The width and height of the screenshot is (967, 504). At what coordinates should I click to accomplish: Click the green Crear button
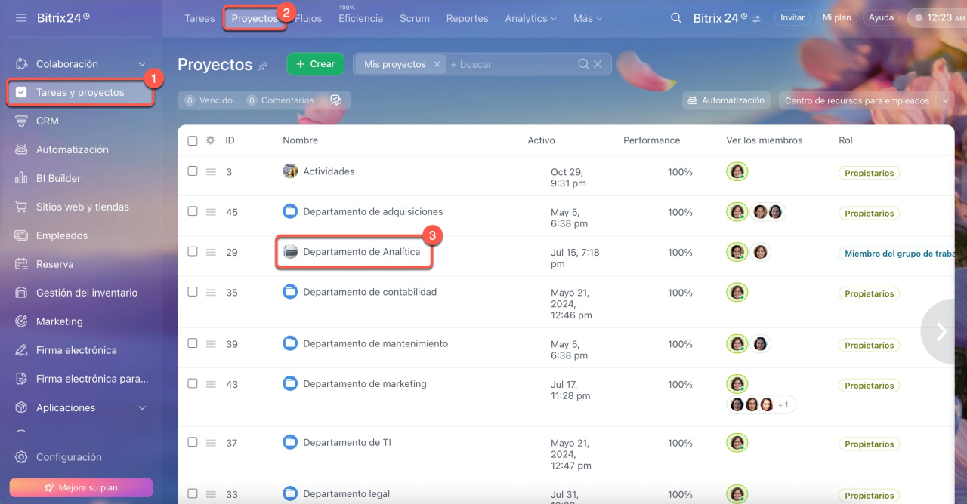click(315, 64)
